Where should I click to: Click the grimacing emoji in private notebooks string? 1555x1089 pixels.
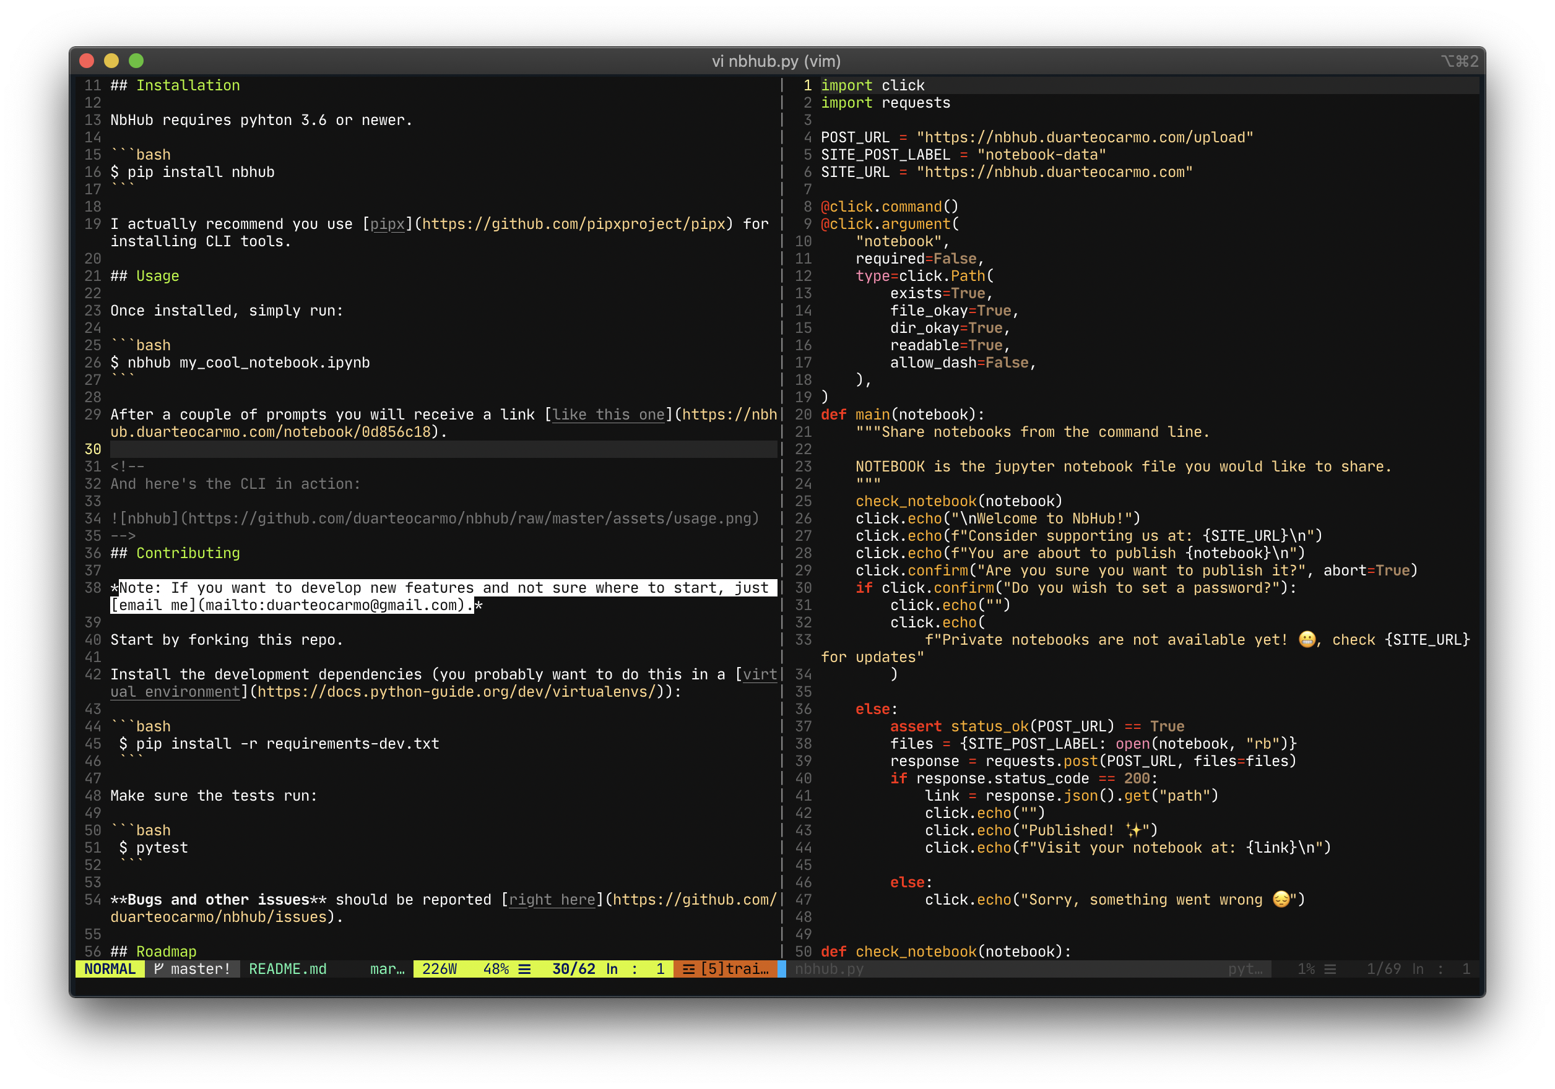tap(1307, 639)
